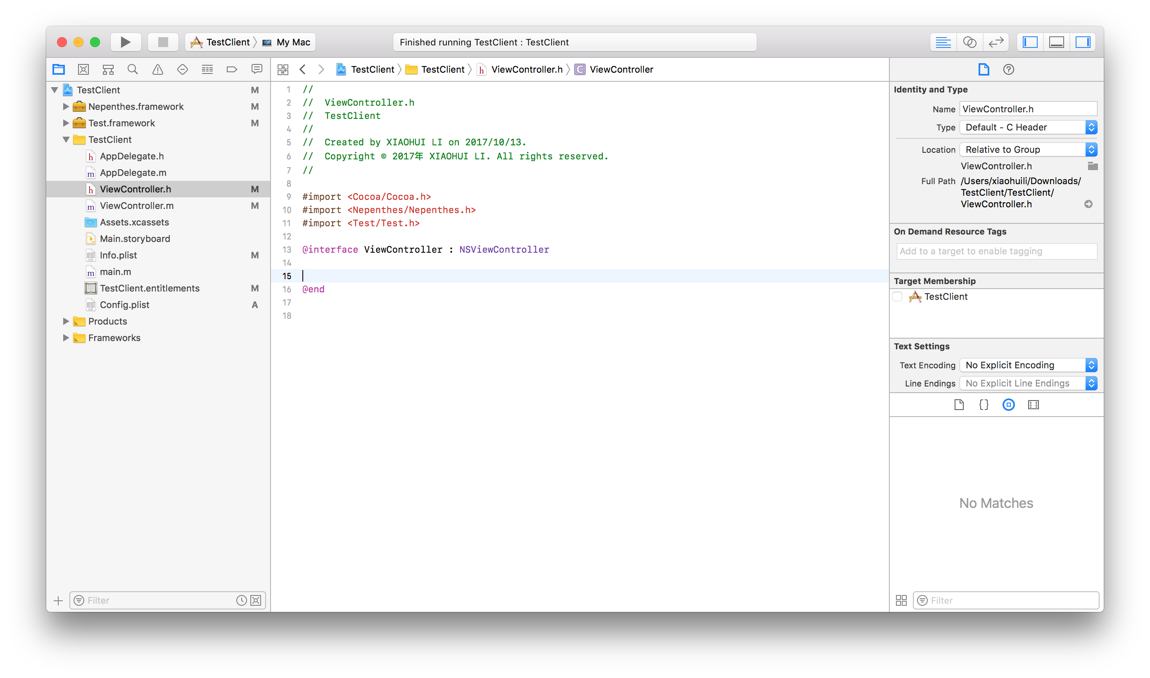Viewport: 1150px width, 678px height.
Task: Run the TestClient scheme with Play button
Action: 126,42
